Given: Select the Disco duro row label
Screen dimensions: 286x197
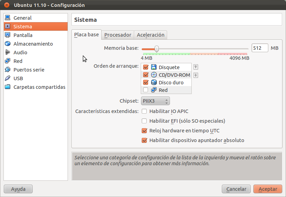Looking at the screenshot, I should coord(171,83).
